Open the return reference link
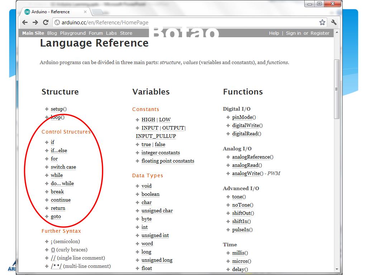The height and width of the screenshot is (275, 367). tap(58, 208)
